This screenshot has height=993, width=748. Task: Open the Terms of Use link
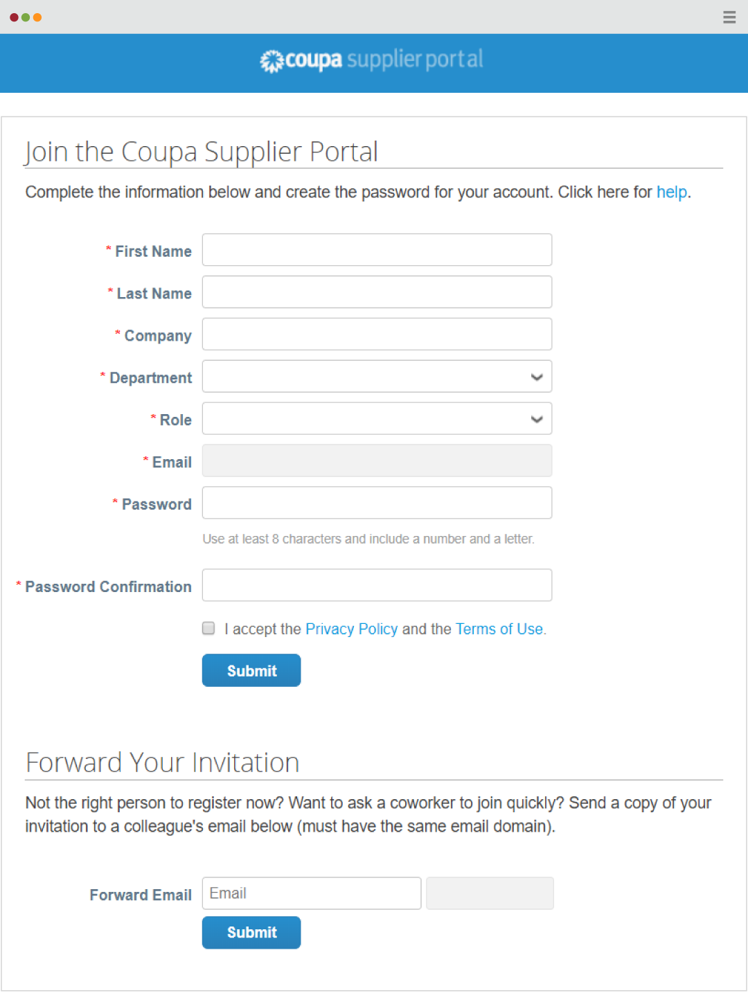(498, 629)
